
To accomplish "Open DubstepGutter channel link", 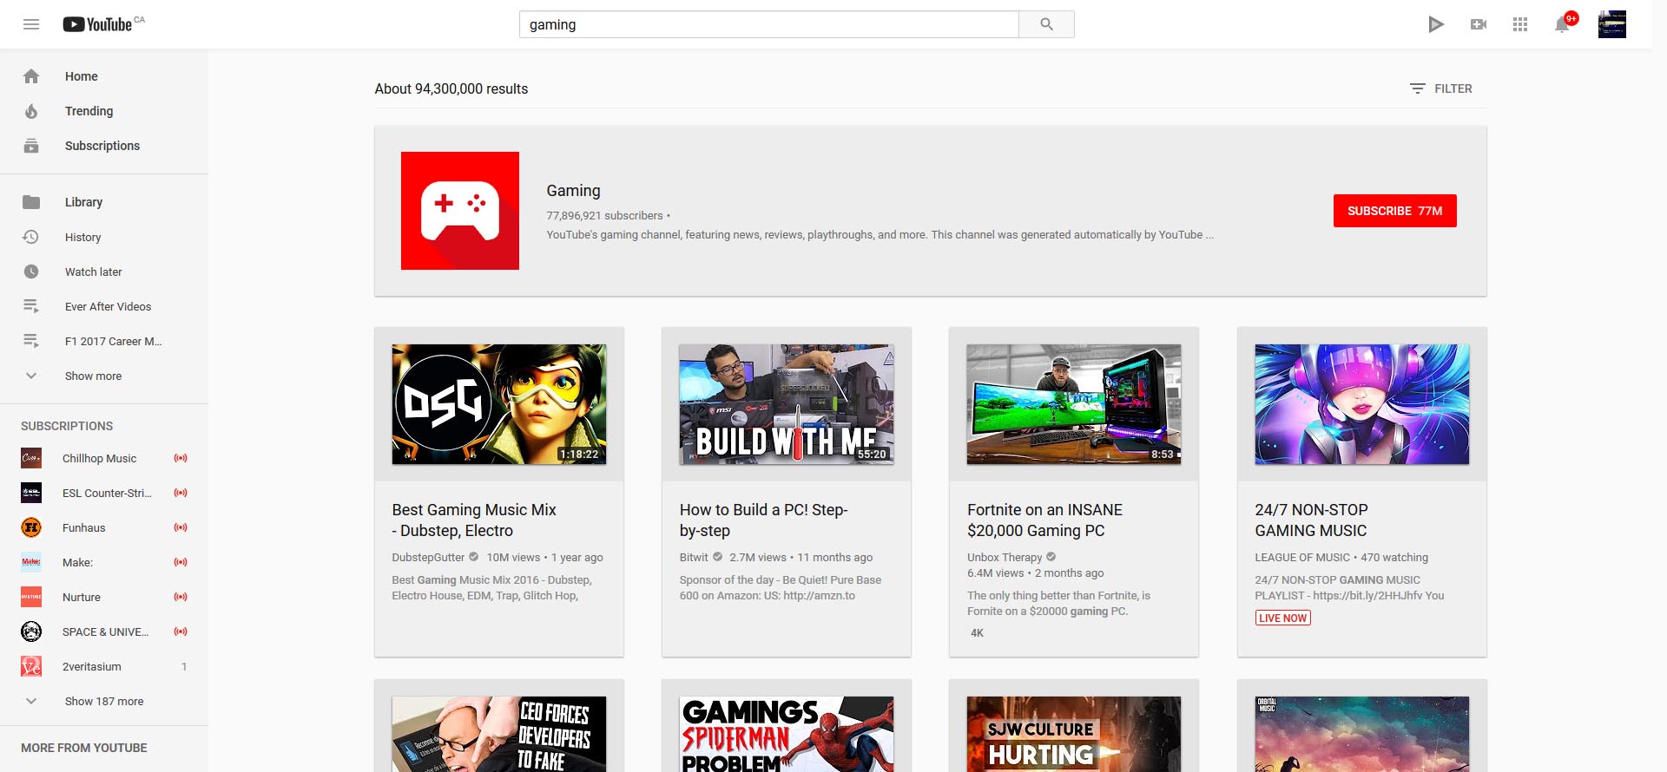I will 428,558.
